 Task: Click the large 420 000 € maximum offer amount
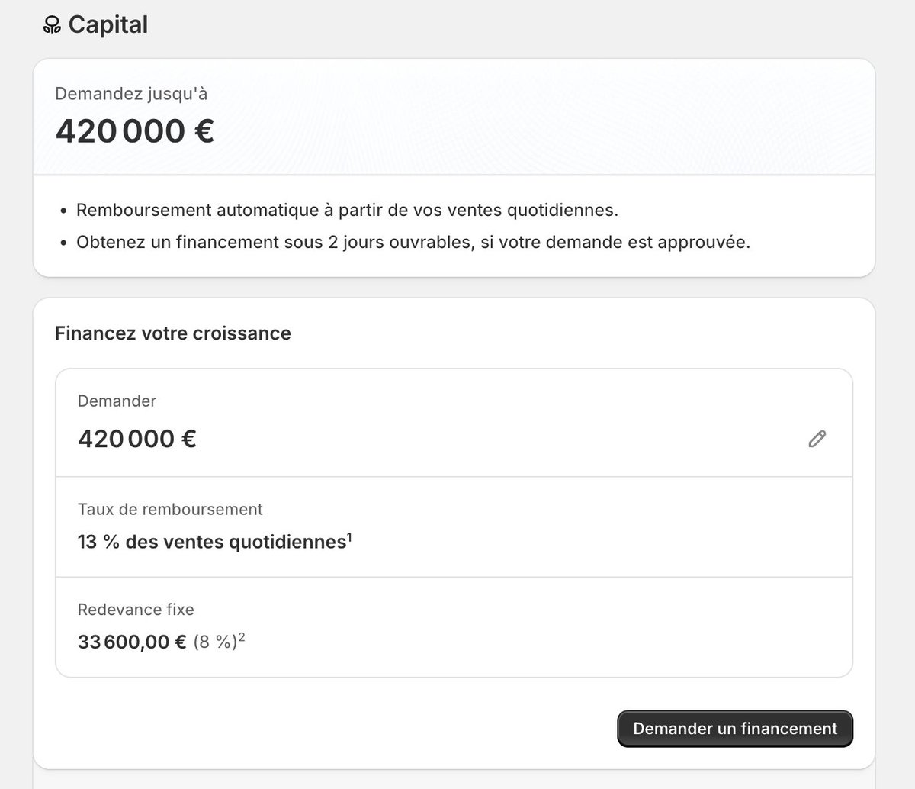[x=134, y=131]
